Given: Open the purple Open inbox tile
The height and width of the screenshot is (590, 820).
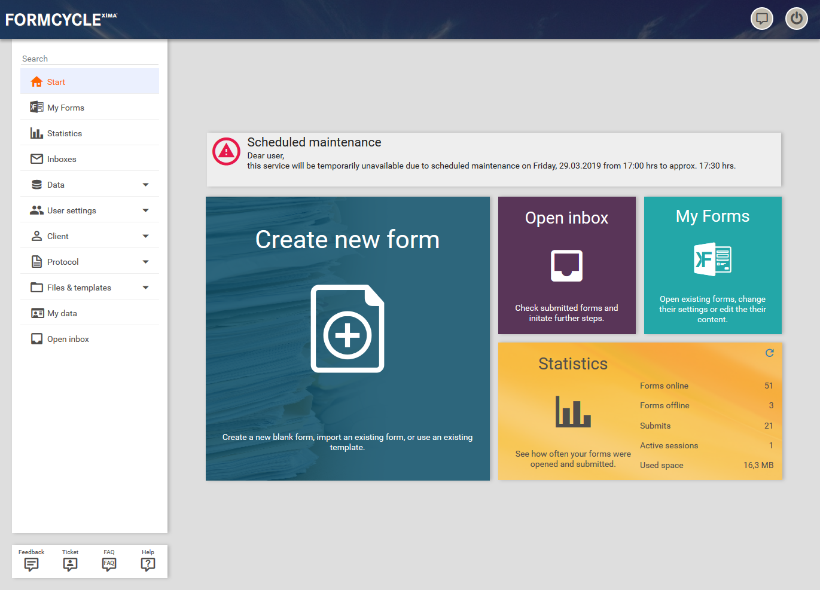Looking at the screenshot, I should (566, 265).
